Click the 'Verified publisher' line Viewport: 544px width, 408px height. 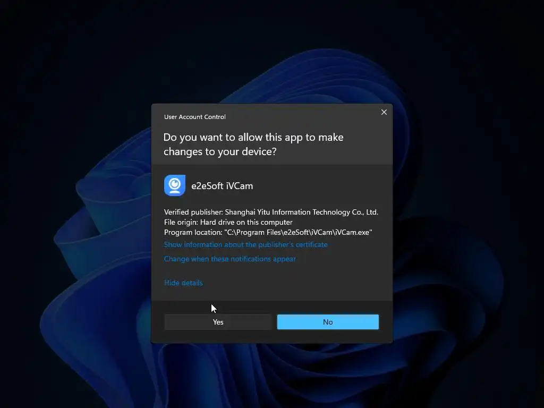[271, 212]
